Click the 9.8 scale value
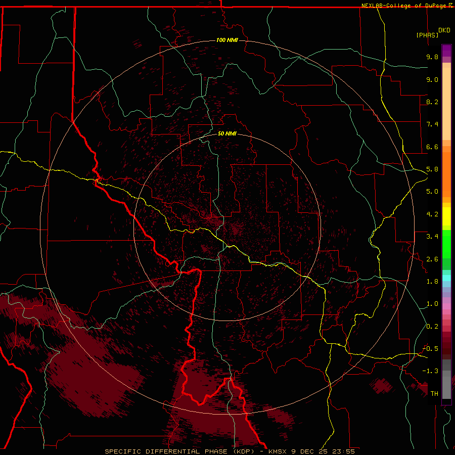This screenshot has width=455, height=455. pyautogui.click(x=432, y=57)
